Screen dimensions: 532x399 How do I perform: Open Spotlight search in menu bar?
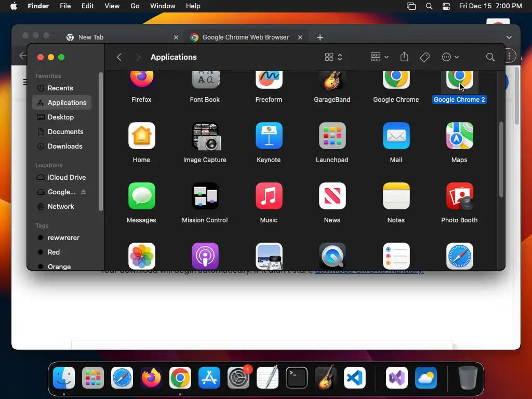[429, 6]
